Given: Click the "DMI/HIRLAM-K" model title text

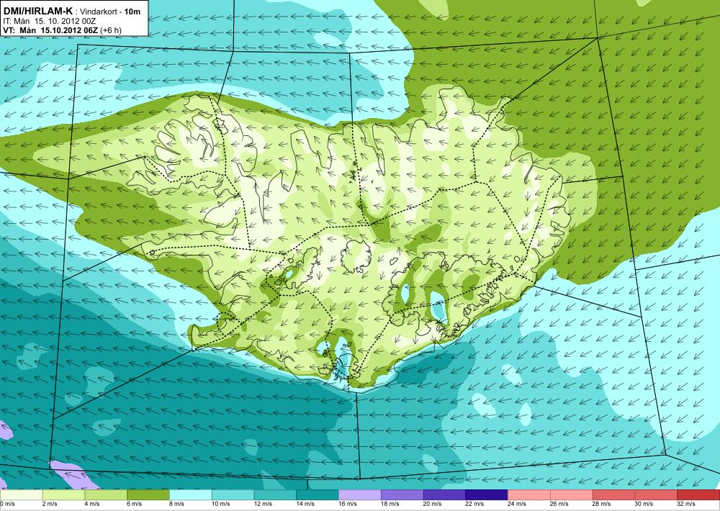Looking at the screenshot, I should point(37,11).
